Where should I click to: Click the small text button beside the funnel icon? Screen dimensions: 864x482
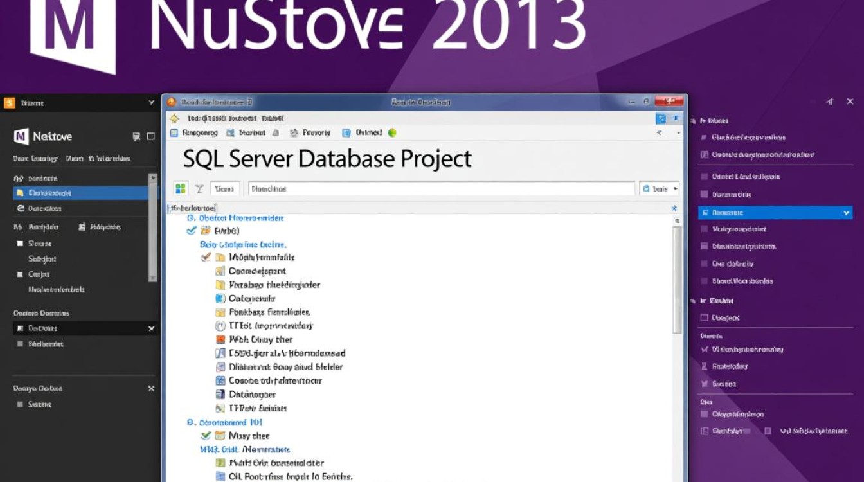224,188
